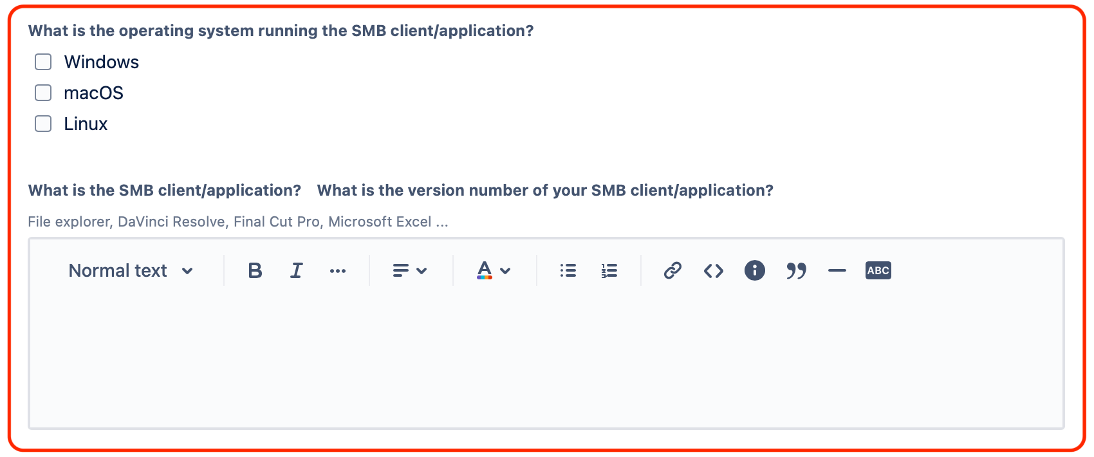Insert a bullet list
This screenshot has width=1094, height=457.
pos(568,271)
